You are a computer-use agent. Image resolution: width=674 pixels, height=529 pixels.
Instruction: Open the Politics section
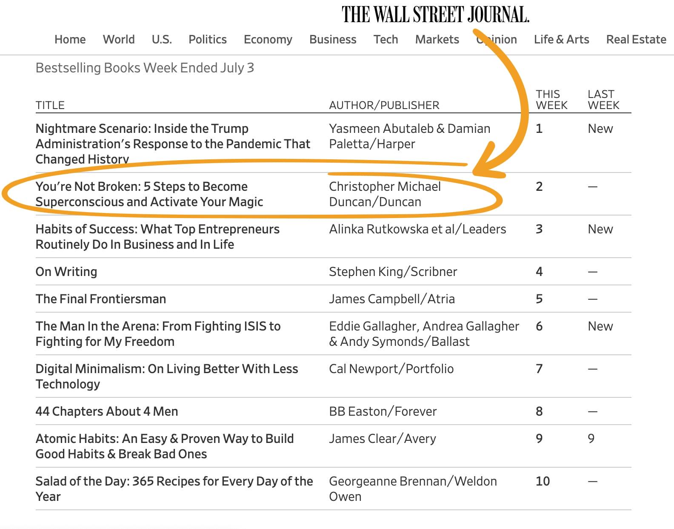coord(208,40)
